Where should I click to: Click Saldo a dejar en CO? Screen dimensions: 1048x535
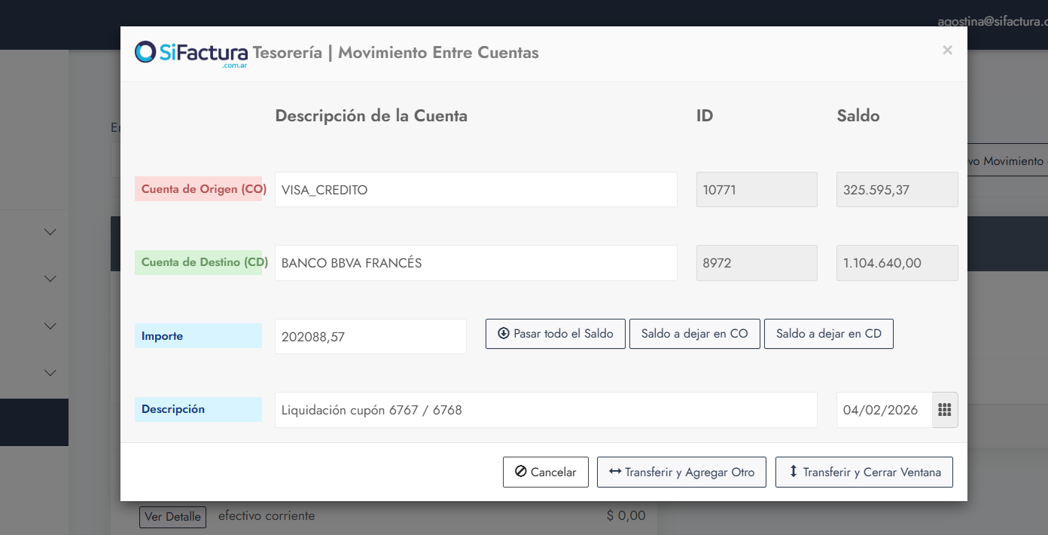pos(694,334)
